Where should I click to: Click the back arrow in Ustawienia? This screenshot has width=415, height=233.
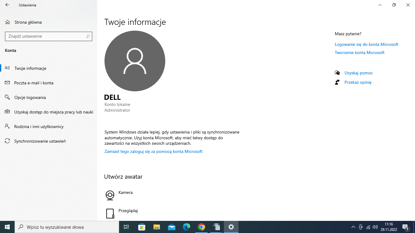[x=7, y=5]
